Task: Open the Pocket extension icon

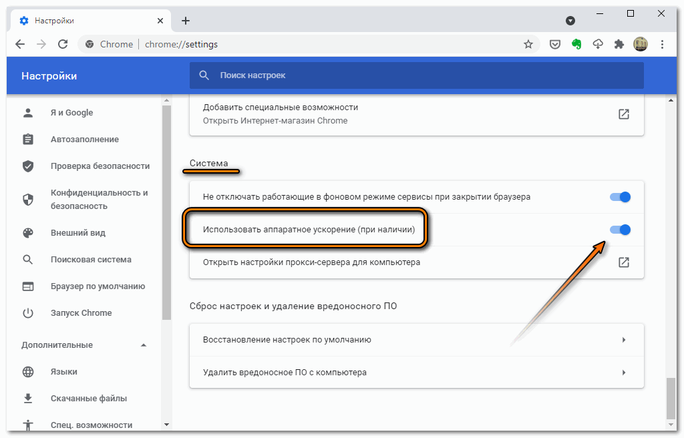Action: coord(554,44)
